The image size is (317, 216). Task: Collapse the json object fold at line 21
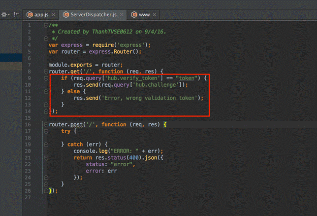46,158
